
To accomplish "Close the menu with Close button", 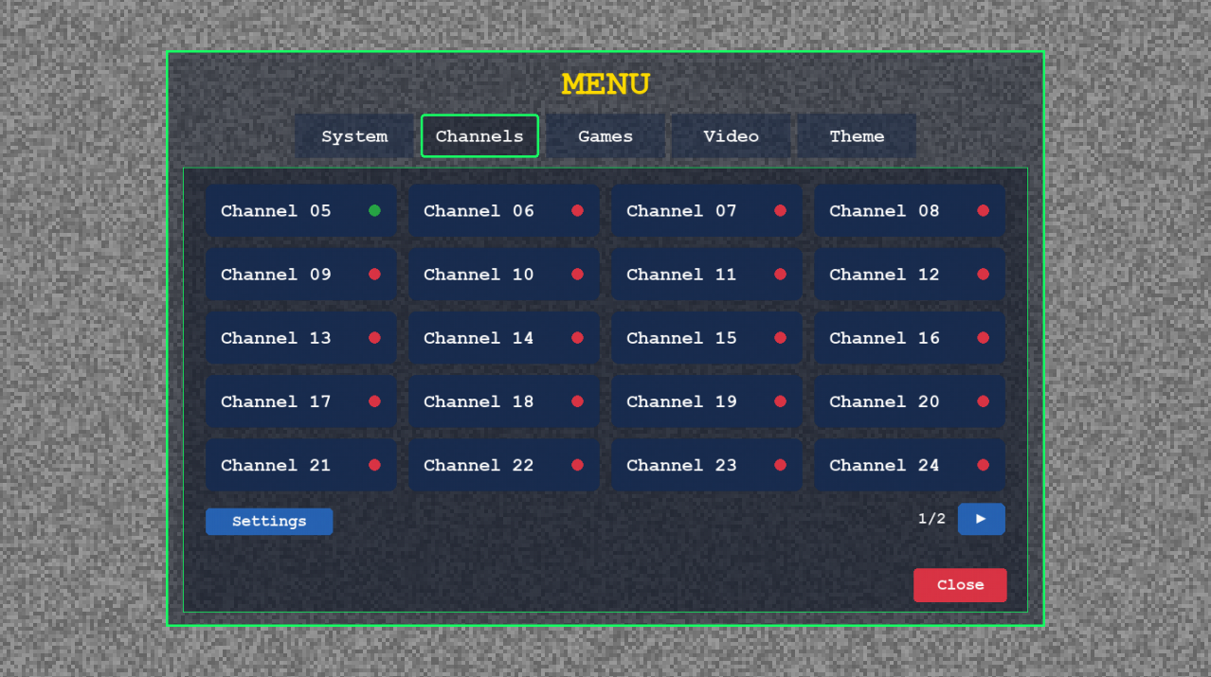I will tap(960, 585).
